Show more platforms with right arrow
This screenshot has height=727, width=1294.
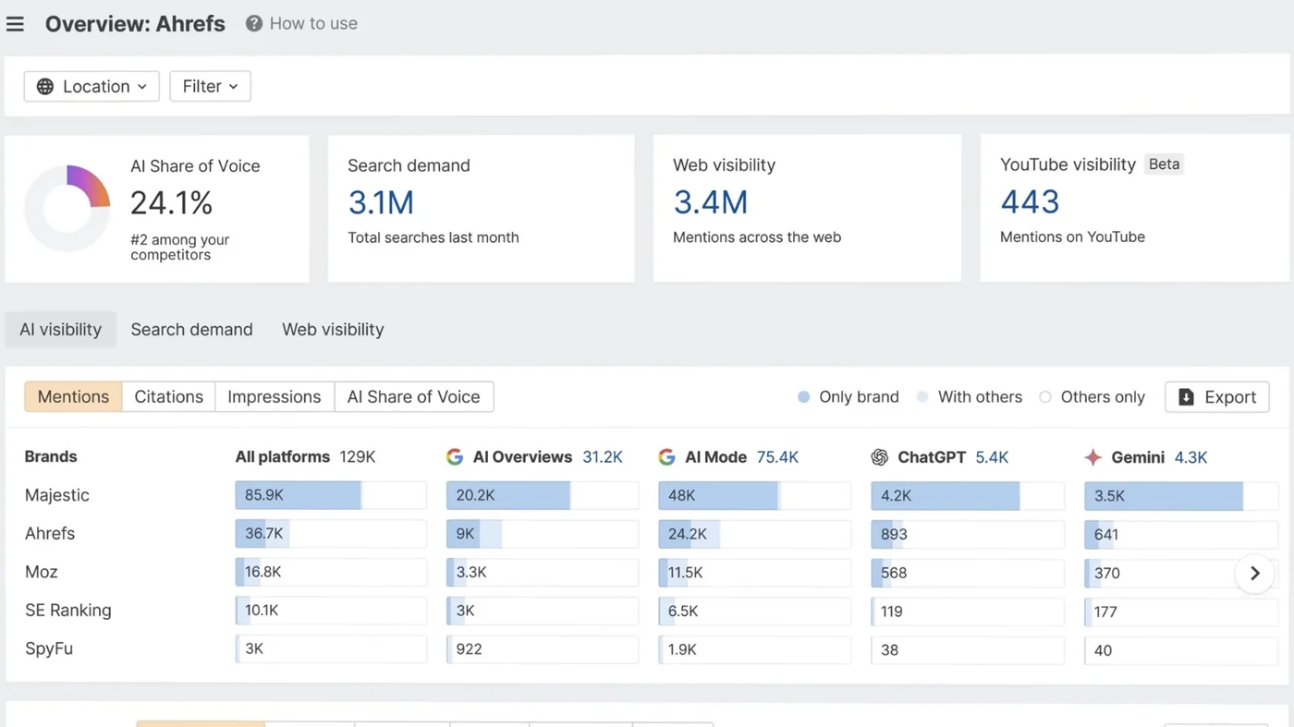(1254, 574)
